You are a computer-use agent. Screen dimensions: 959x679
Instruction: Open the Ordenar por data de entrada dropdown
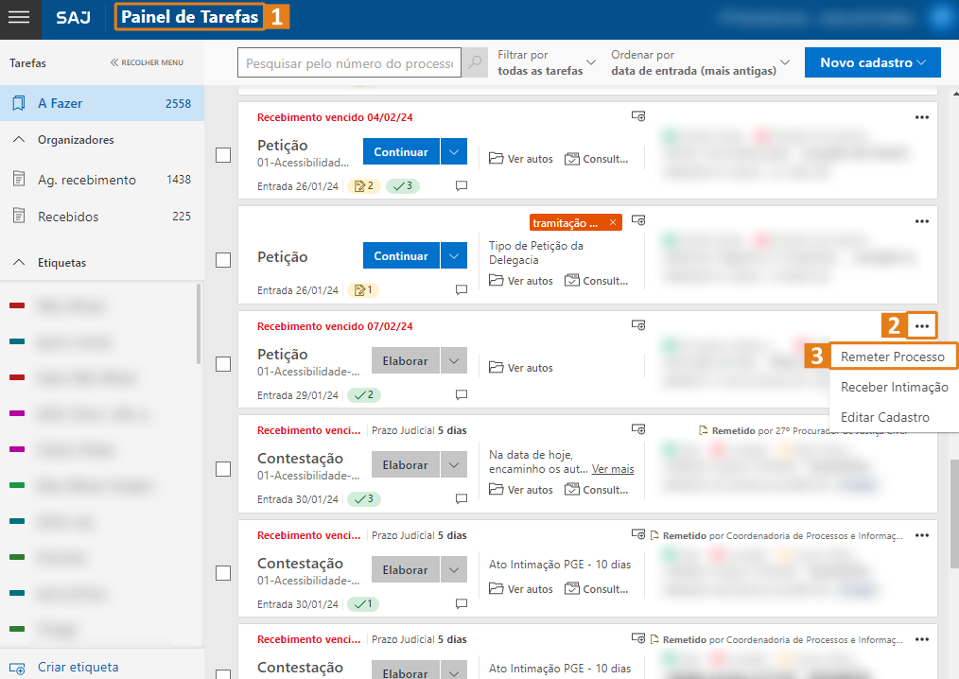[x=699, y=62]
